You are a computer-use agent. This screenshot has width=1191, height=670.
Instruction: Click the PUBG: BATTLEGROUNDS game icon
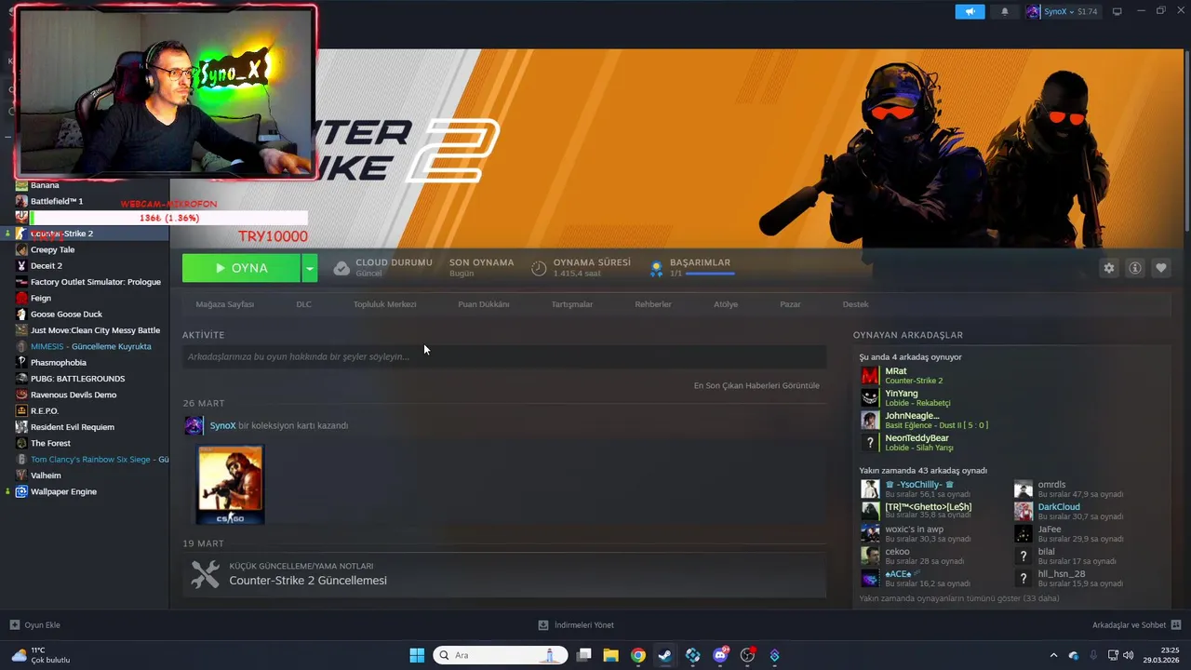(21, 379)
